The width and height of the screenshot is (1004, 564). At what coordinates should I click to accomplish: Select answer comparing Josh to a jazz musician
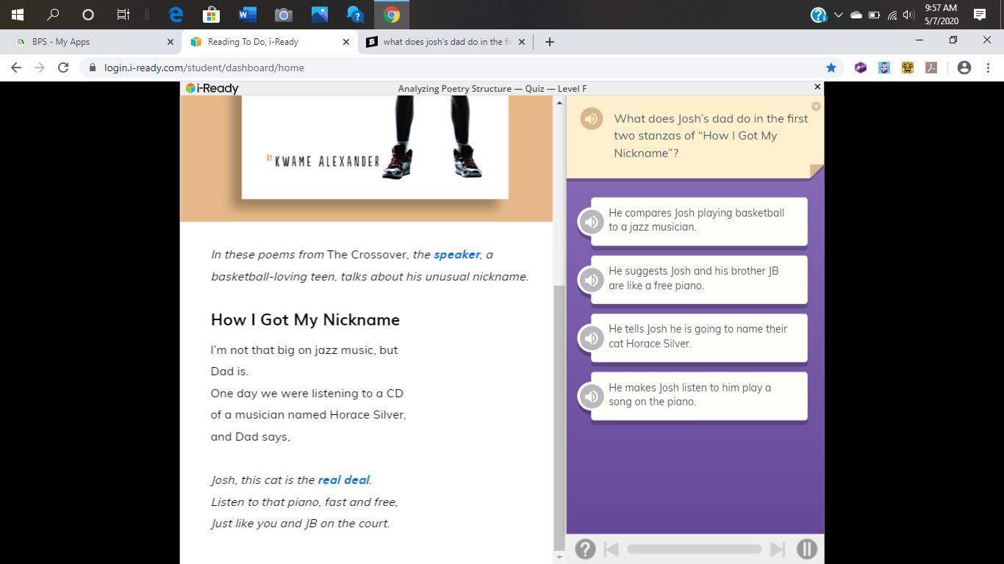(699, 220)
